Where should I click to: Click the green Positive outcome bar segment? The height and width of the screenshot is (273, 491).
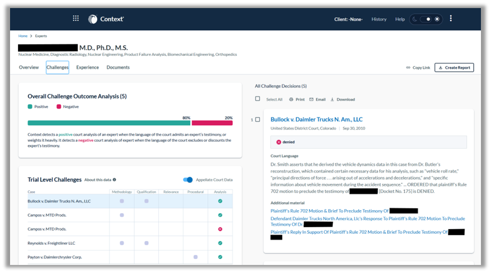pos(109,123)
